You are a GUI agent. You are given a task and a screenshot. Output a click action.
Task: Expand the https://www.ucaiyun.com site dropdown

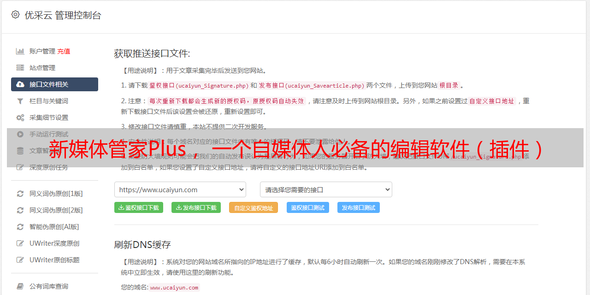(x=180, y=189)
